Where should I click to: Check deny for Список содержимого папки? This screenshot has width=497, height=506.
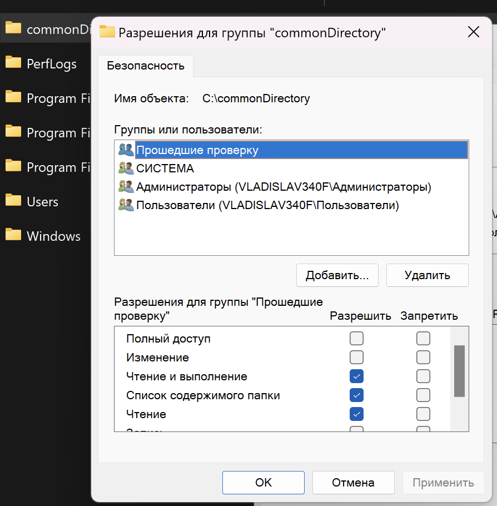point(424,395)
